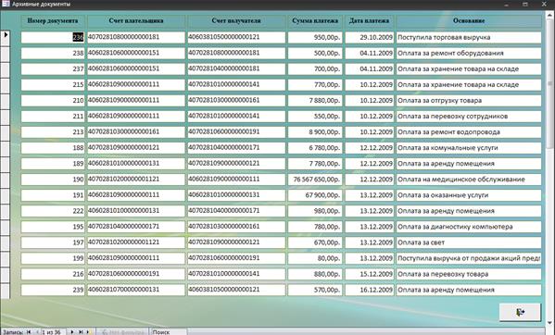
Task: Minimize the Архивные документы window
Action: pos(507,5)
